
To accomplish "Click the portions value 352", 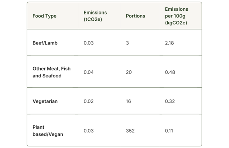I will click(x=130, y=131).
